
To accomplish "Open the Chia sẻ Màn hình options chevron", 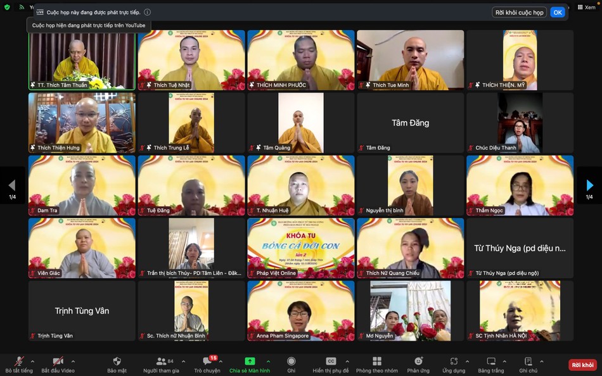I will pos(267,361).
